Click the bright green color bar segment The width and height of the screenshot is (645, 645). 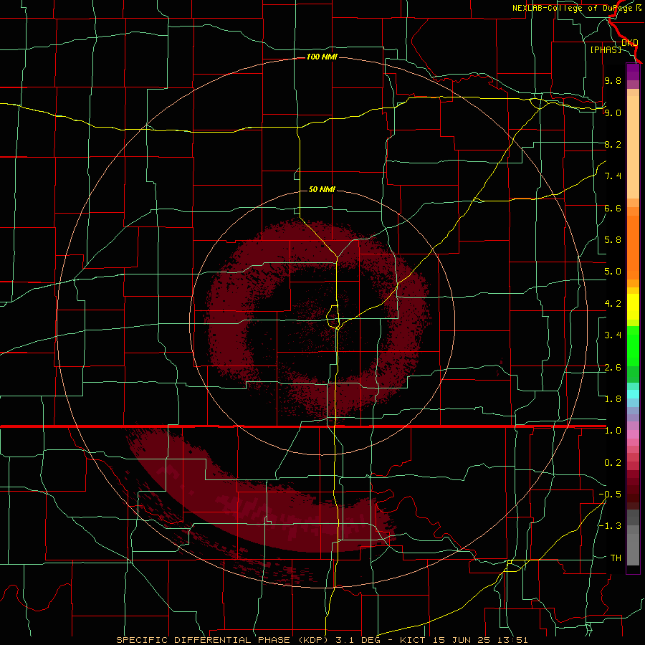coord(633,346)
